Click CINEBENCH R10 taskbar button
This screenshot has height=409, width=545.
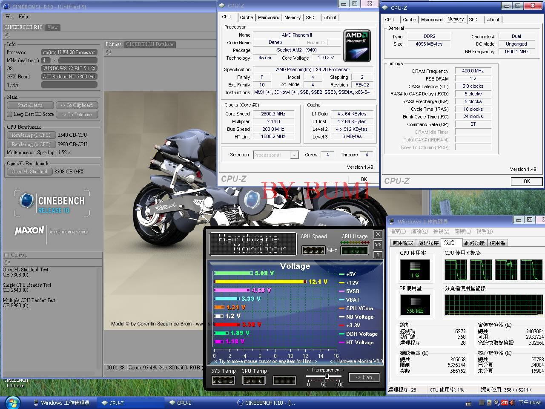pyautogui.click(x=266, y=403)
